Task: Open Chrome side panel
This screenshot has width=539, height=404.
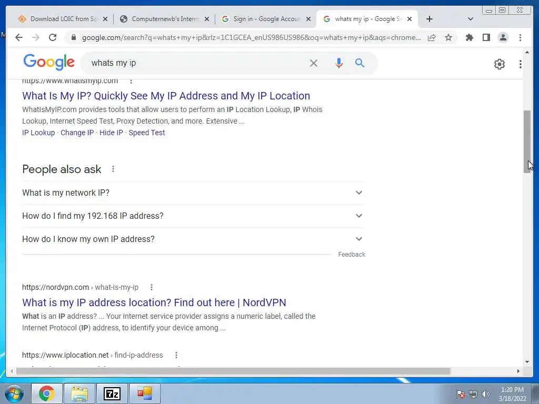Action: (486, 37)
